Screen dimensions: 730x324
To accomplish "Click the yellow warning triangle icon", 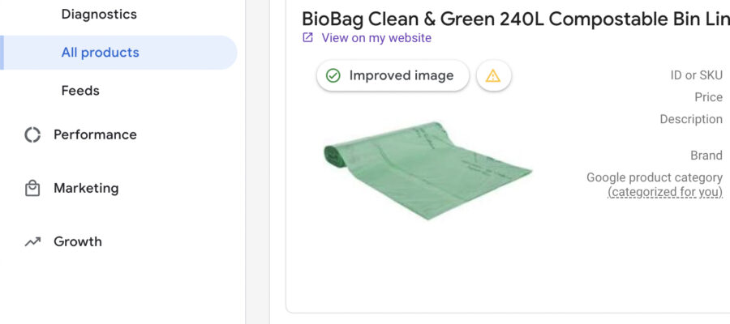I will point(493,76).
